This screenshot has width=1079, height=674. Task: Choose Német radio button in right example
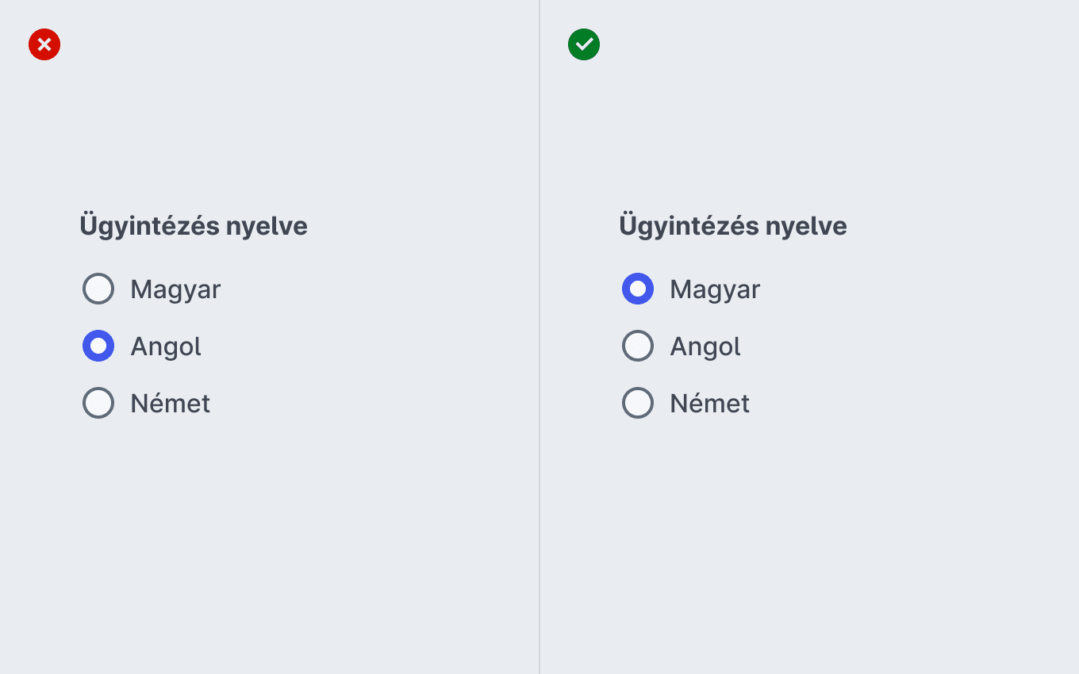click(638, 403)
